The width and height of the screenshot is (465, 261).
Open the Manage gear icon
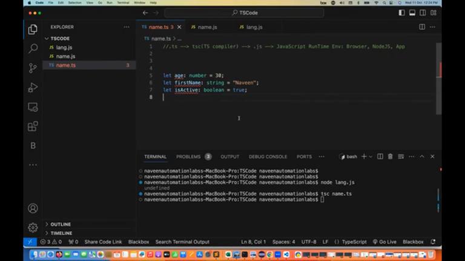[x=33, y=227]
